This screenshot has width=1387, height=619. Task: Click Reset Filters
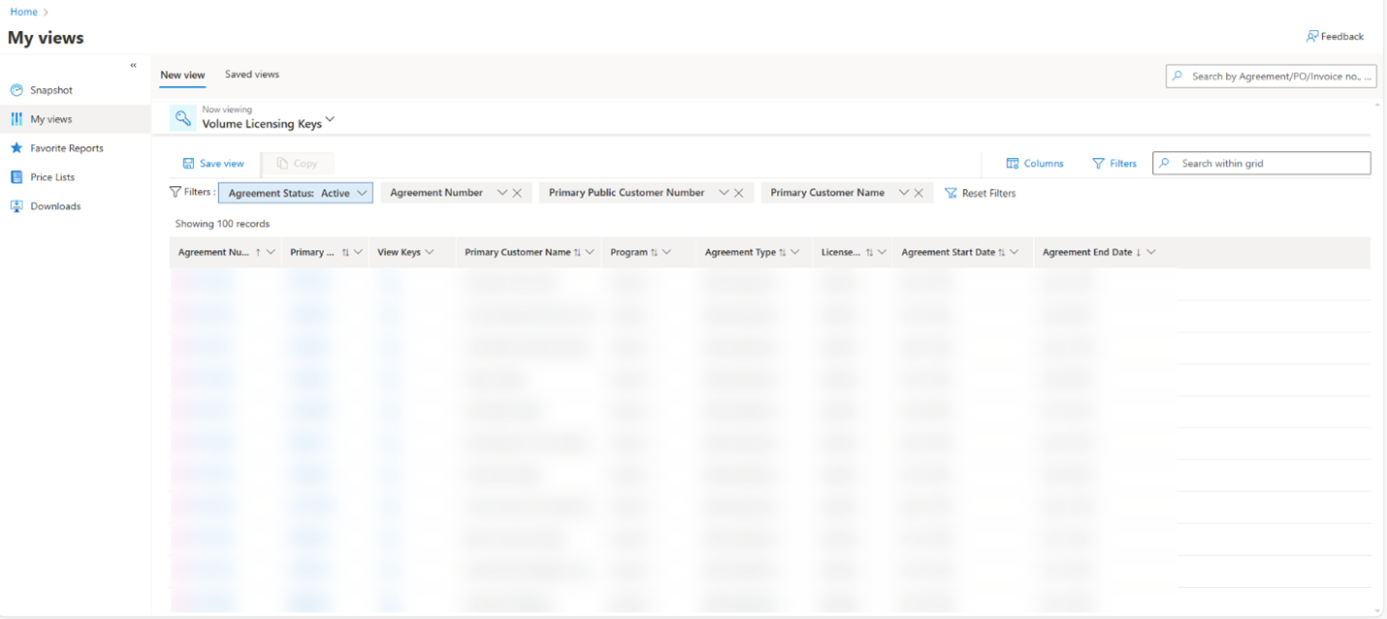[x=981, y=194]
